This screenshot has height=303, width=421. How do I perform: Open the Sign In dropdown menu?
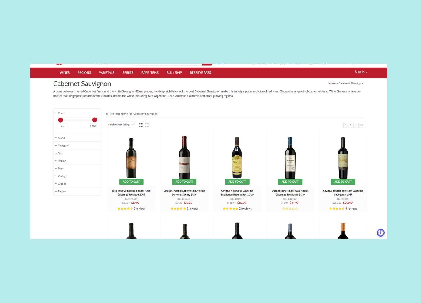coord(361,72)
